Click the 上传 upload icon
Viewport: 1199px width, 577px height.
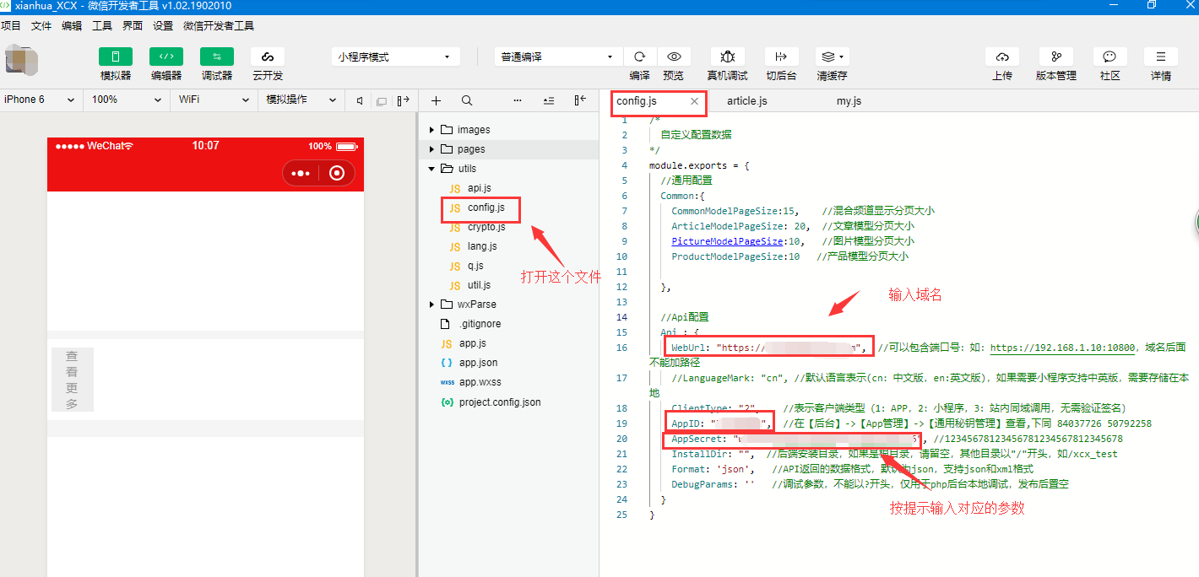coord(1002,57)
